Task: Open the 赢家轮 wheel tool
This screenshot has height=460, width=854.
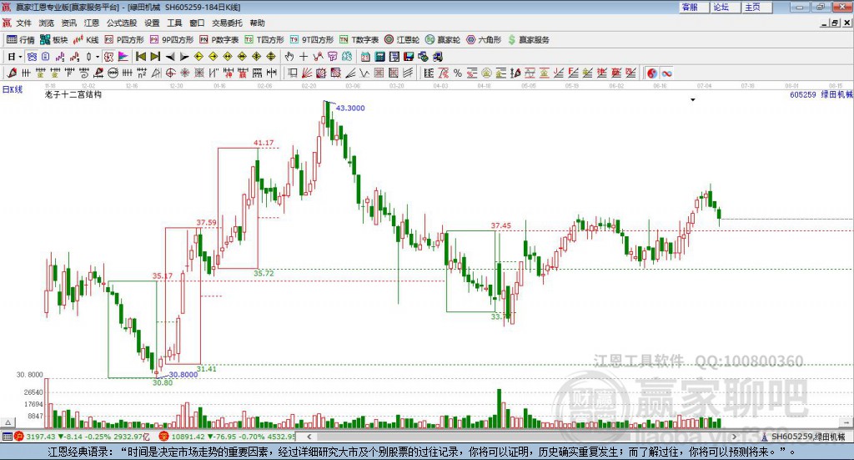Action: [443, 40]
